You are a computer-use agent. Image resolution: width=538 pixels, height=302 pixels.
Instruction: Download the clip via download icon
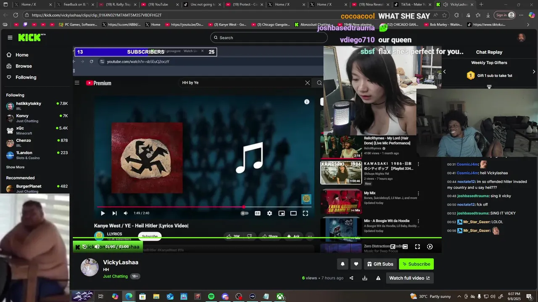(x=364, y=278)
